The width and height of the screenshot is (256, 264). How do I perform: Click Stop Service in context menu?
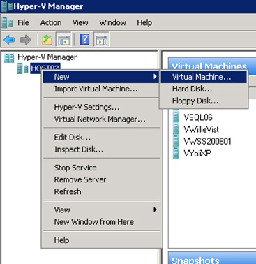[101, 168]
